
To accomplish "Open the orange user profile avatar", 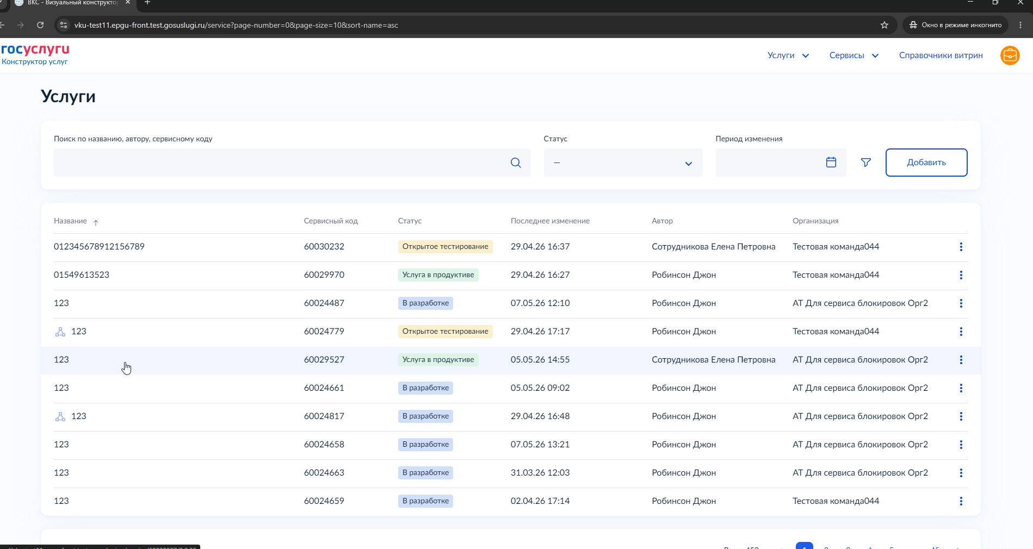I will [x=1010, y=55].
